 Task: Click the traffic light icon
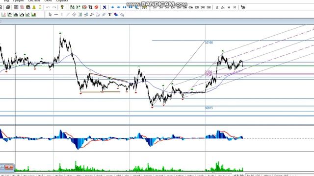pyautogui.click(x=40, y=7)
